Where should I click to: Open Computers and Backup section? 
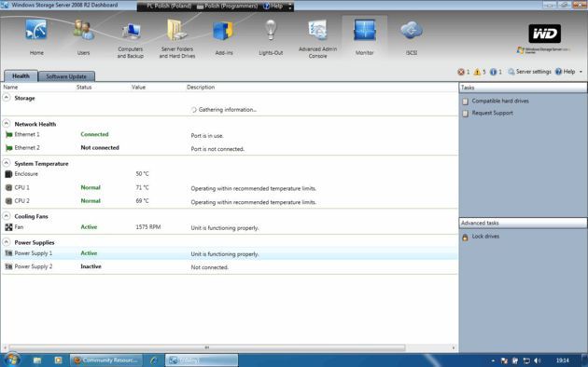click(130, 38)
